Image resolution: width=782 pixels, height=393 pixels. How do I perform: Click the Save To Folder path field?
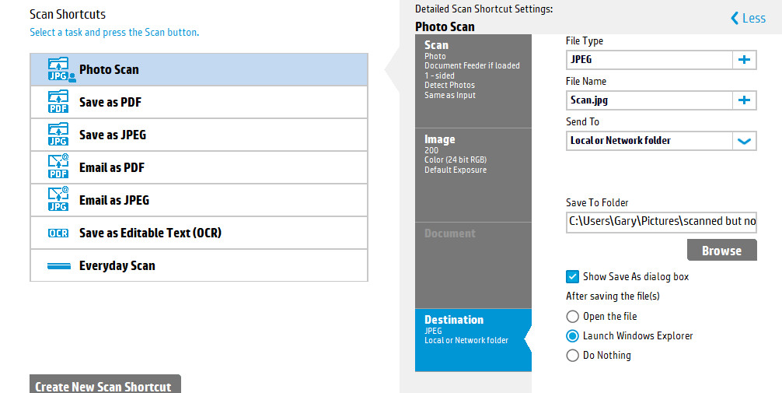[661, 221]
